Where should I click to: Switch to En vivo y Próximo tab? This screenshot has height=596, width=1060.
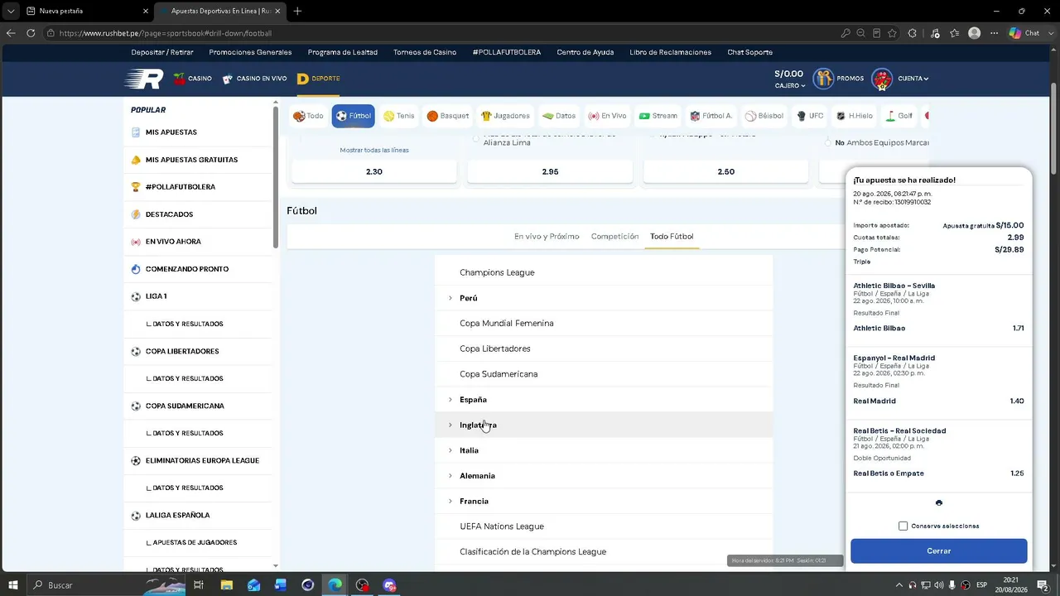(547, 237)
